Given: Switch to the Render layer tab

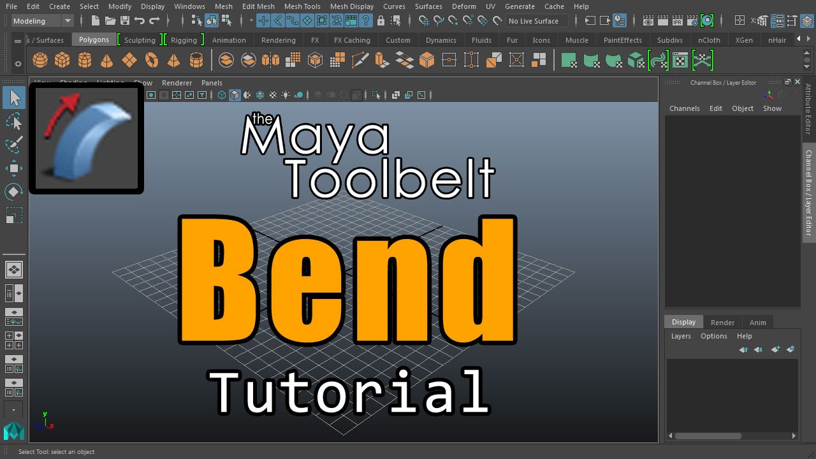Looking at the screenshot, I should [722, 323].
